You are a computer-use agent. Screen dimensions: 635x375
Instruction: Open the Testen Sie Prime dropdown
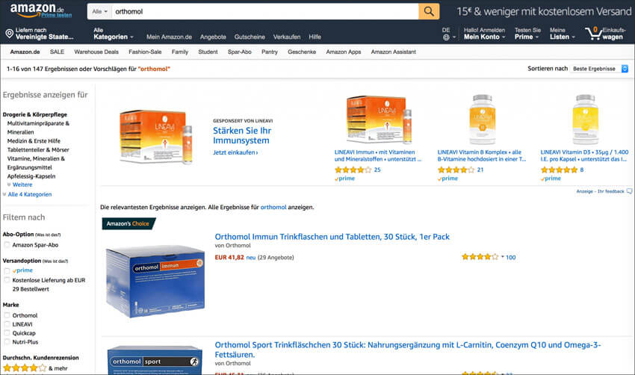point(527,34)
